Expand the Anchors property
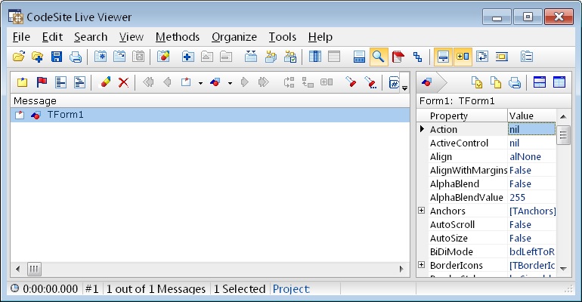This screenshot has width=582, height=302. pos(421,211)
